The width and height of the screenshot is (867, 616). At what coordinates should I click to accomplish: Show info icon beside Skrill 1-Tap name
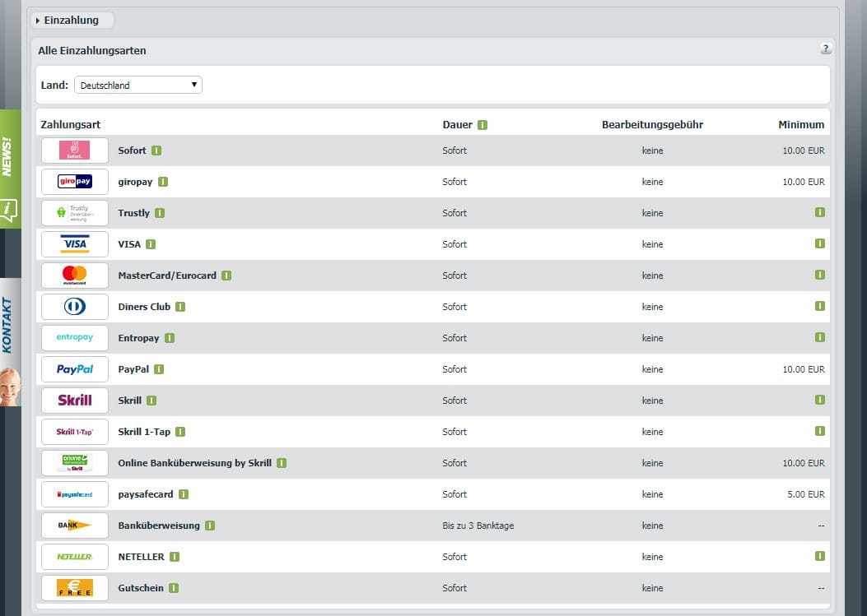click(180, 432)
